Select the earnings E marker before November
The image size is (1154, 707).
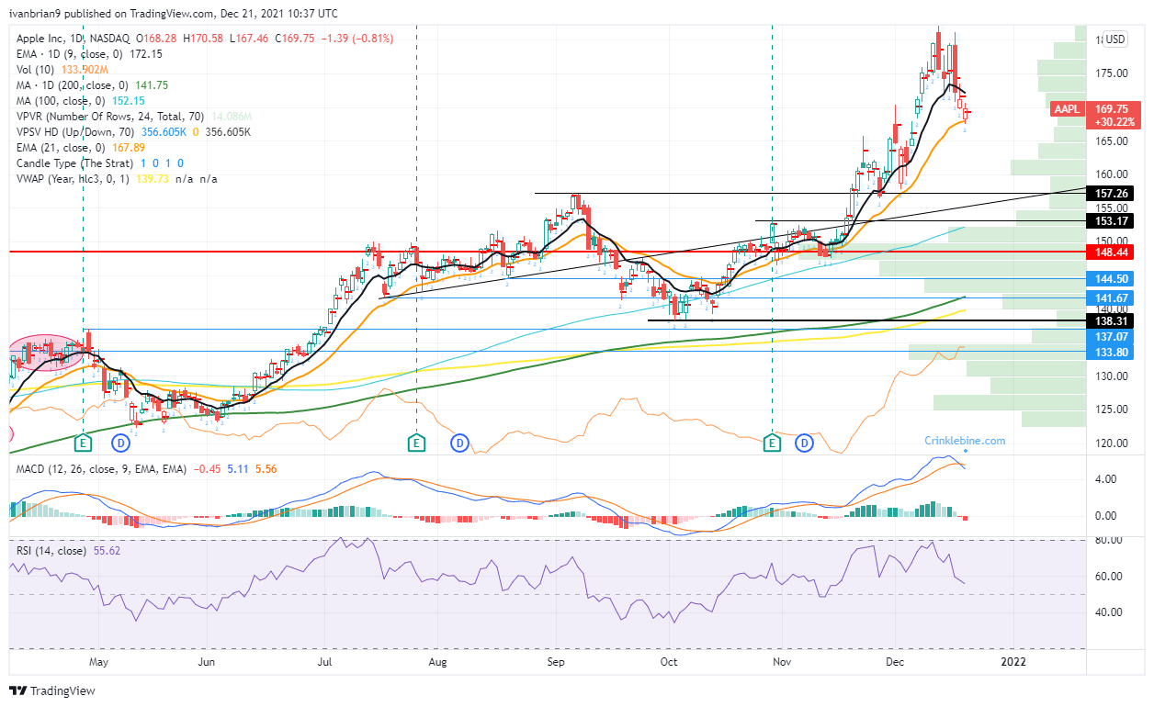pyautogui.click(x=773, y=443)
